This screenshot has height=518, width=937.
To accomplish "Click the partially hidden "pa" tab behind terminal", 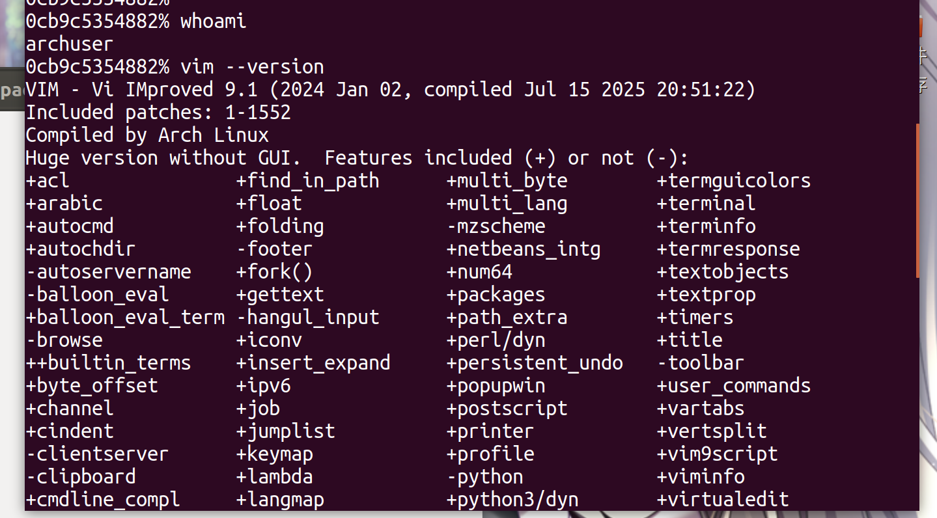I will 12,90.
